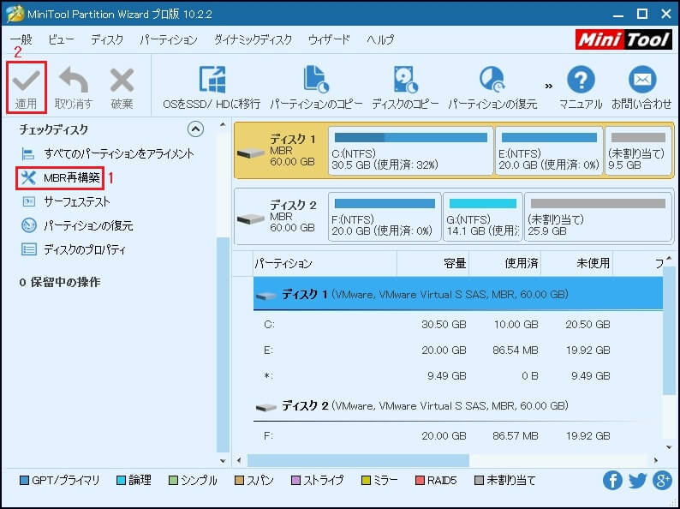Open the Google Plus share icon
Image resolution: width=680 pixels, height=509 pixels.
[x=663, y=481]
